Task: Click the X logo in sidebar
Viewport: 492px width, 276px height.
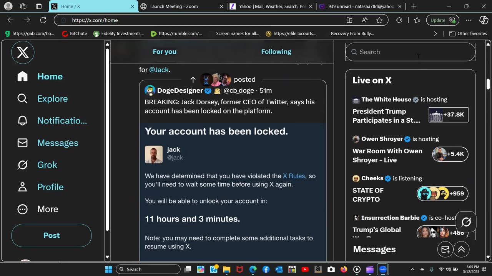Action: coord(23,52)
